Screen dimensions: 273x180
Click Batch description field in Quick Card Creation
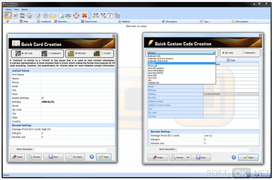[70, 149]
